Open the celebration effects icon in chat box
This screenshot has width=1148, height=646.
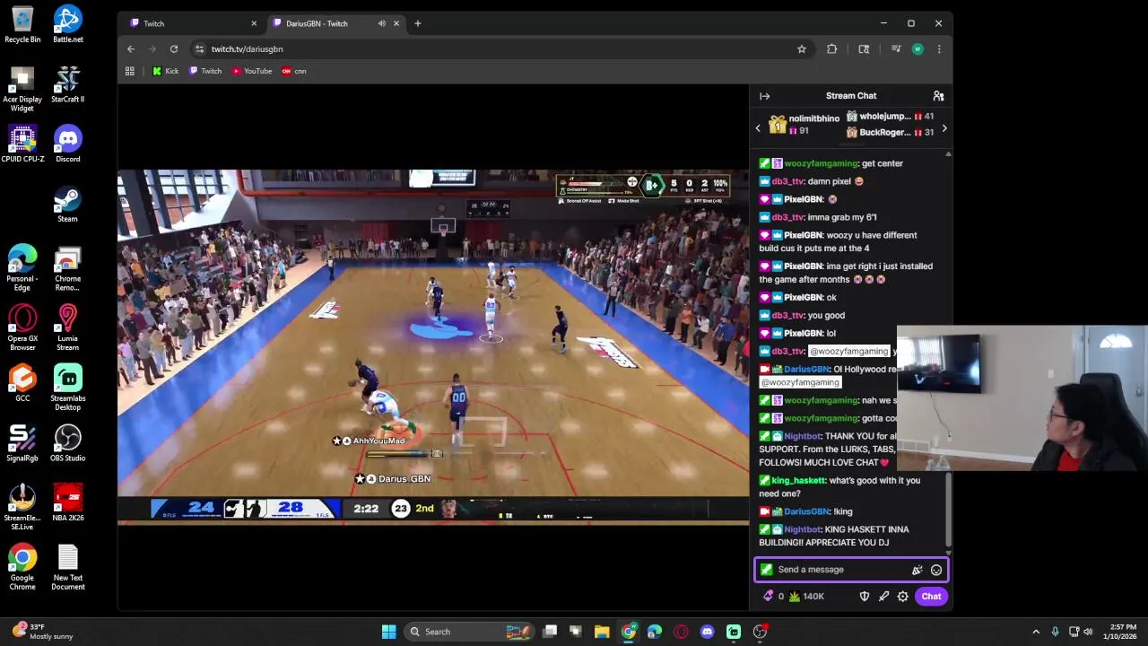pos(917,570)
